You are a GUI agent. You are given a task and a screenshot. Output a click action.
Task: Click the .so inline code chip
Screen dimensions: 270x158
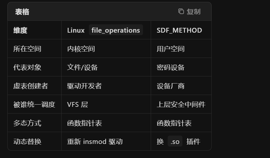click(x=175, y=142)
